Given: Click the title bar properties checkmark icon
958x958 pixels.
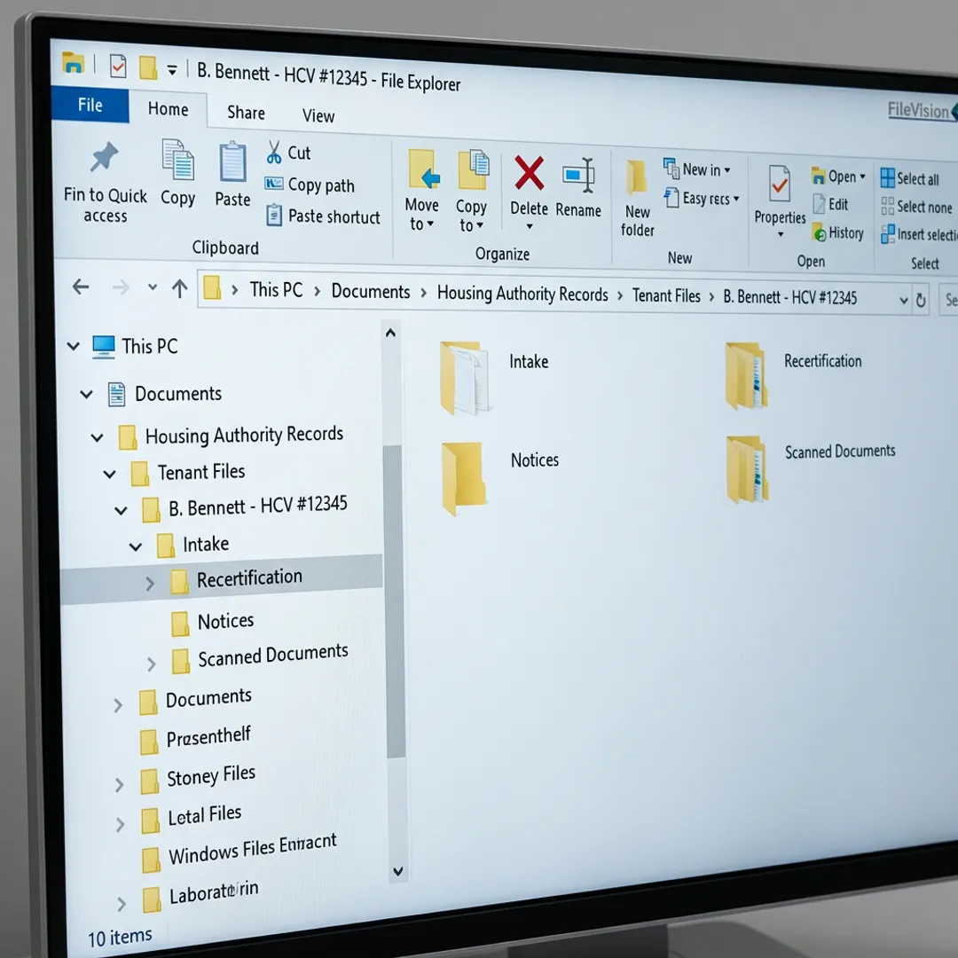Looking at the screenshot, I should click(118, 66).
